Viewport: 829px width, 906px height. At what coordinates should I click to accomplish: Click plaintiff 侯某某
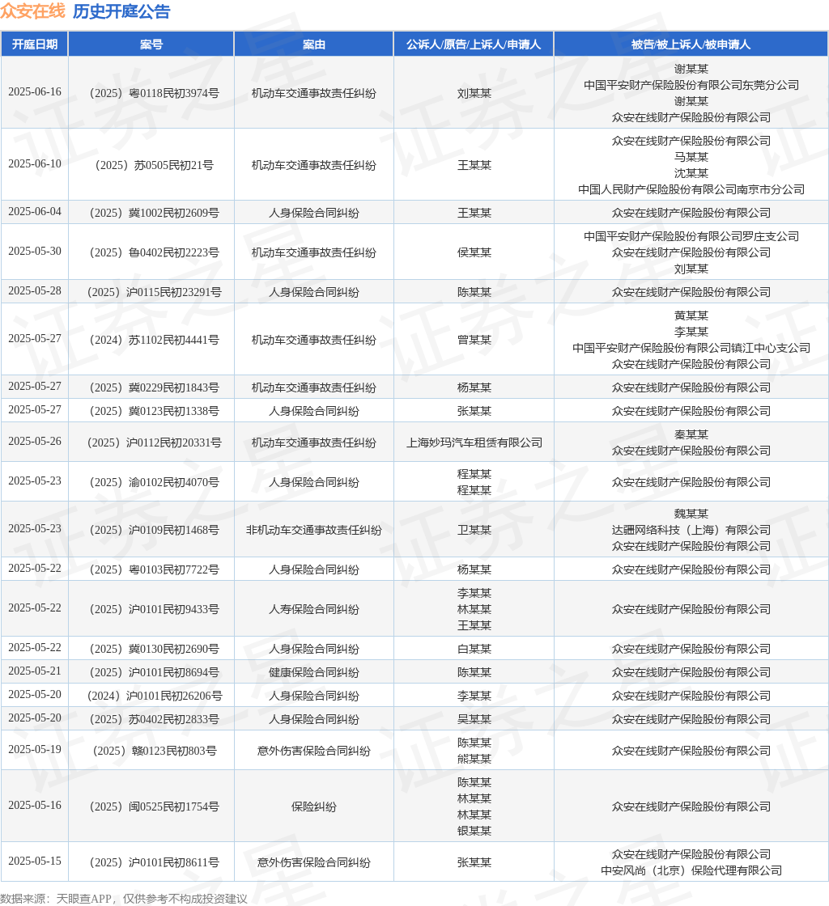(474, 252)
